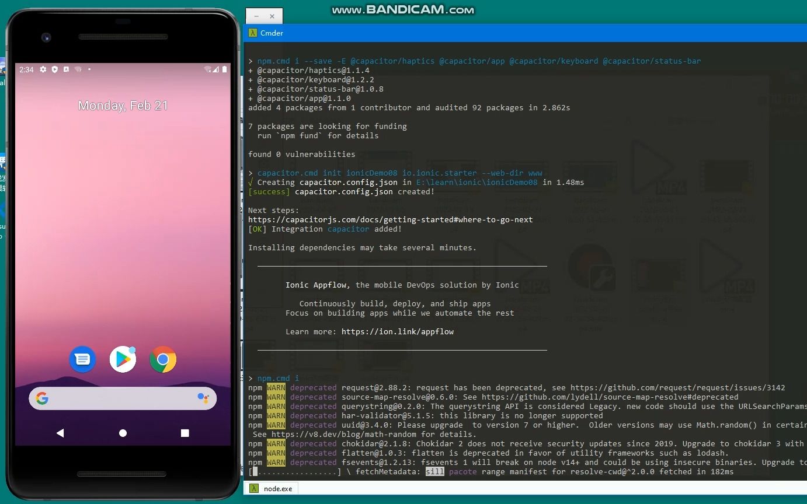Image resolution: width=807 pixels, height=504 pixels.
Task: Click the 'run `npm fund` for details' line
Action: (x=318, y=136)
